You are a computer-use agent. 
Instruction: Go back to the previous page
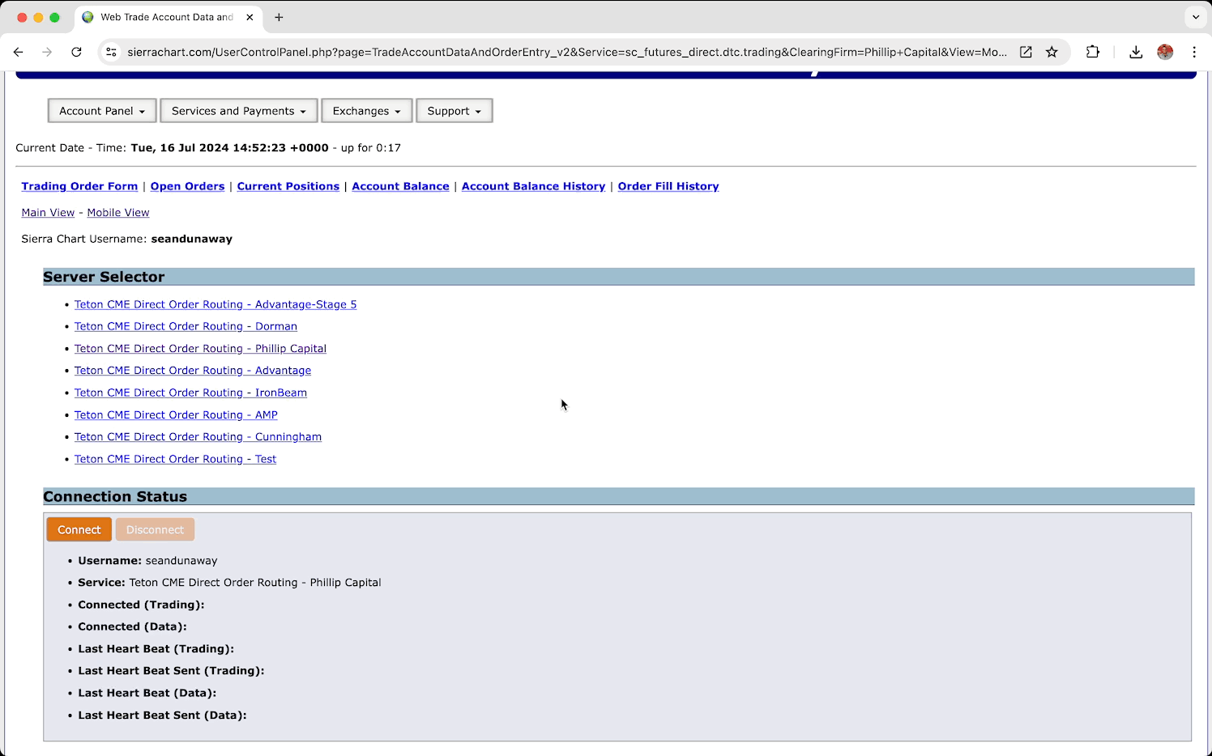tap(19, 52)
